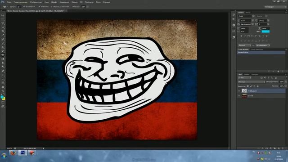The width and height of the screenshot is (288, 162).
Task: Toggle the Смежные пикс checkbox
Action: (x=44, y=7)
